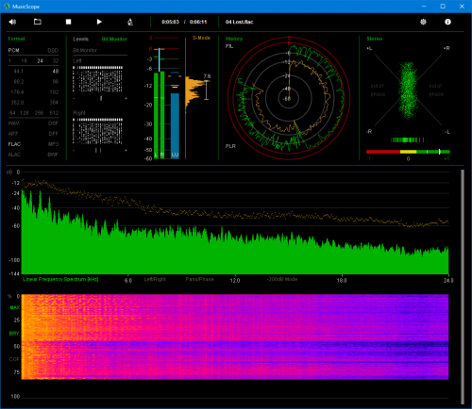472x409 pixels.
Task: Click the vertical scrollbar on right edge
Action: click(463, 286)
